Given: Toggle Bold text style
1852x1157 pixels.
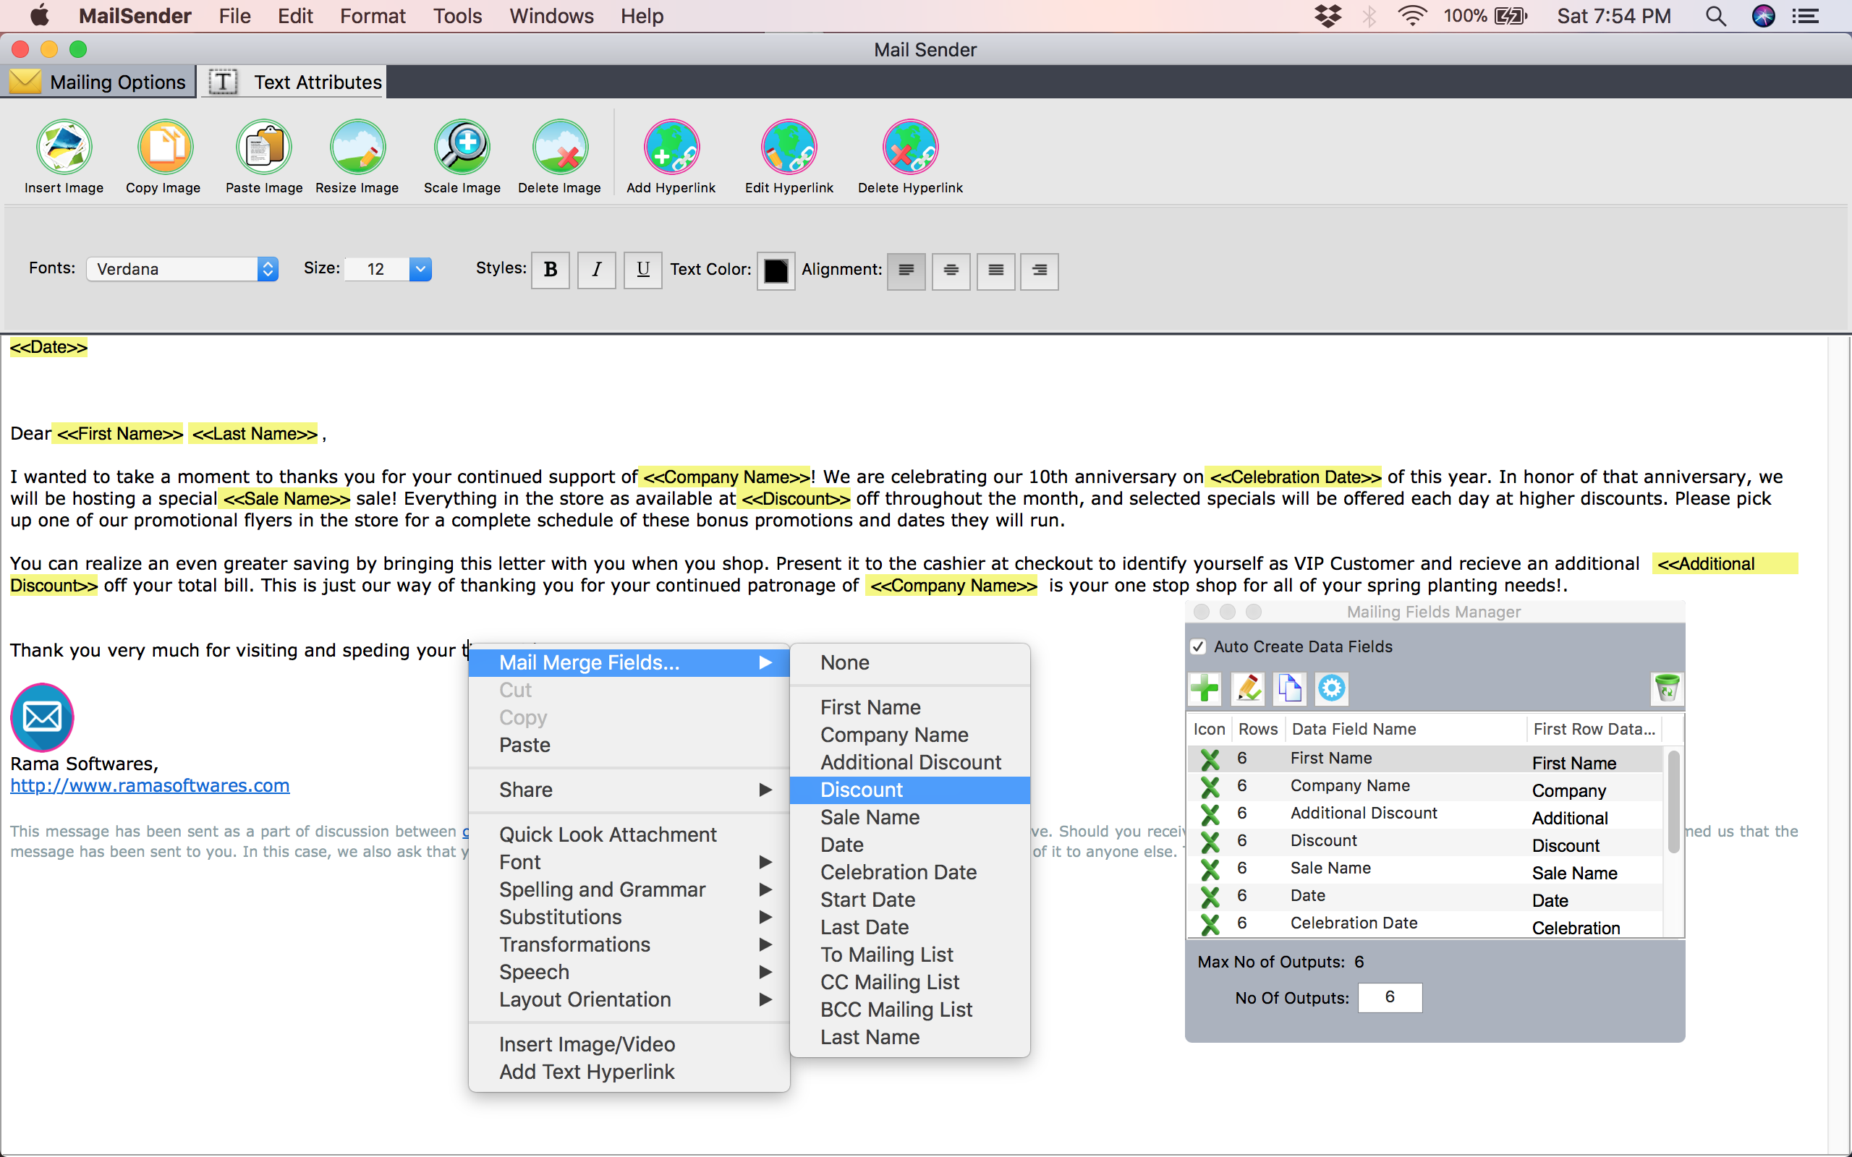Looking at the screenshot, I should pyautogui.click(x=551, y=269).
